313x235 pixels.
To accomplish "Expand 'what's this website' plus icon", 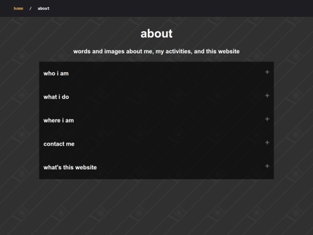I will (267, 166).
